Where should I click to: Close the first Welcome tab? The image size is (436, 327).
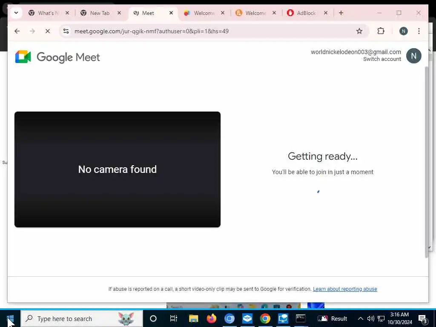pos(222,13)
